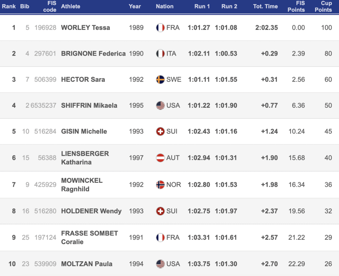This screenshot has width=339, height=276.
Task: Open athlete WORLEY Tessa's profile
Action: pos(85,28)
